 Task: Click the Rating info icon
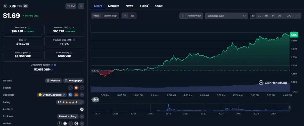click(x=81, y=102)
